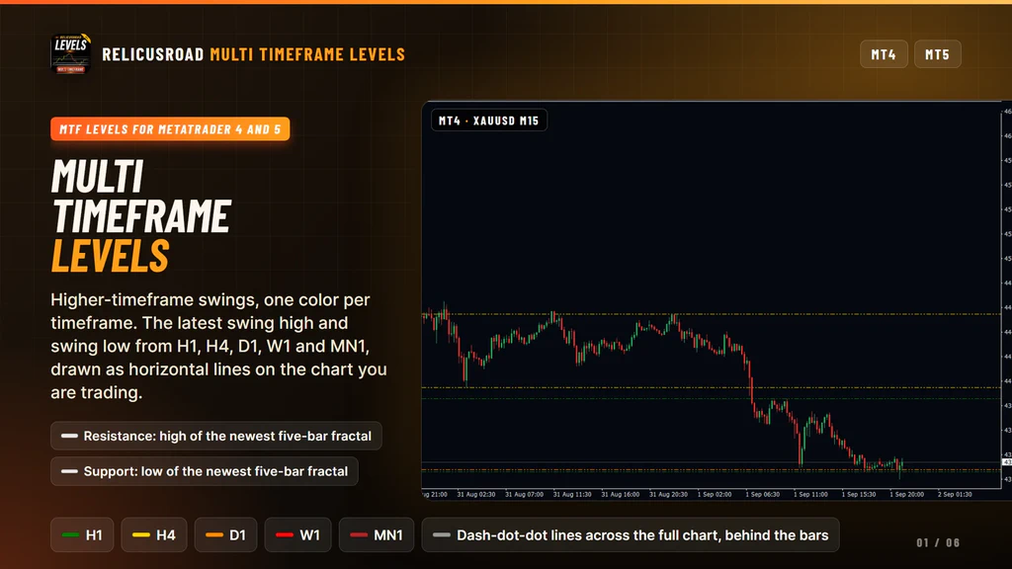The width and height of the screenshot is (1012, 569).
Task: Click the MT4 · XAUUSD M15 chart label
Action: click(x=488, y=121)
